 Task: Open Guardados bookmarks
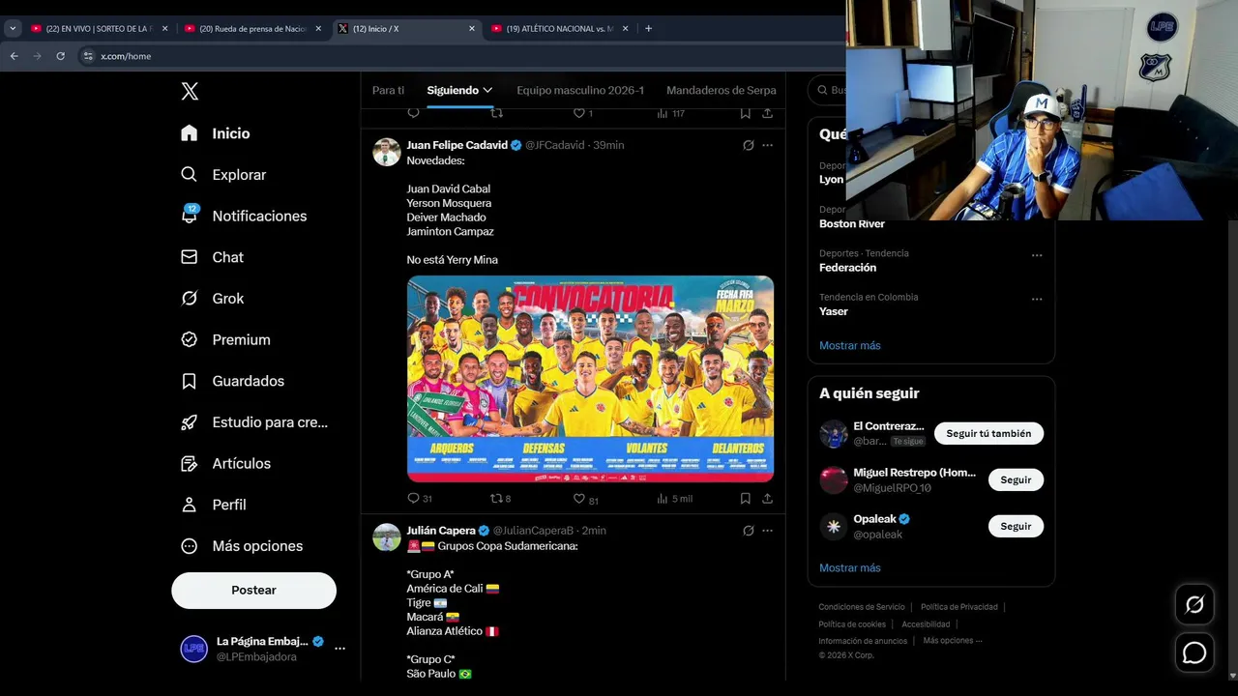[x=233, y=381]
